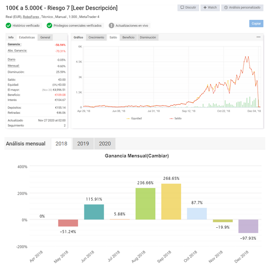Click the -€104.67 Interés value
Viewport: 269px width, 272px height.
point(60,100)
